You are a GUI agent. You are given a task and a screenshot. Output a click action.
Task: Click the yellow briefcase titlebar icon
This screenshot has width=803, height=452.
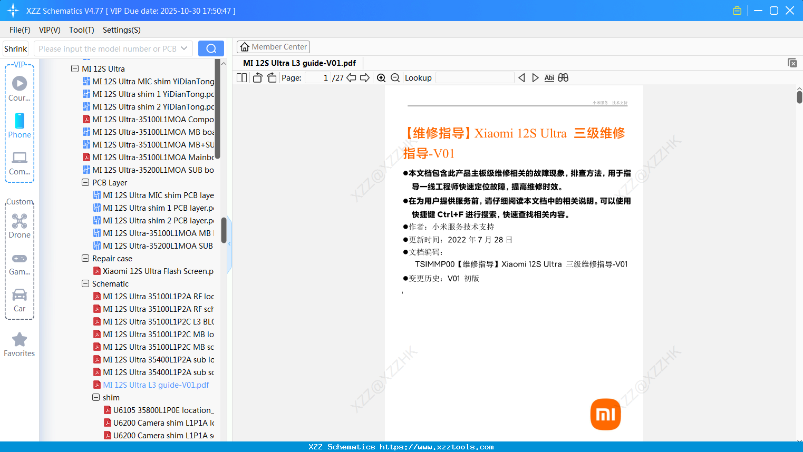(737, 10)
